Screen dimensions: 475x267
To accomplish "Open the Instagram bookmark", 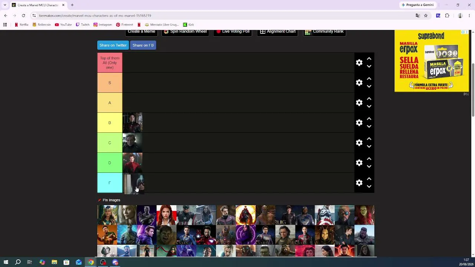I will coord(103,25).
